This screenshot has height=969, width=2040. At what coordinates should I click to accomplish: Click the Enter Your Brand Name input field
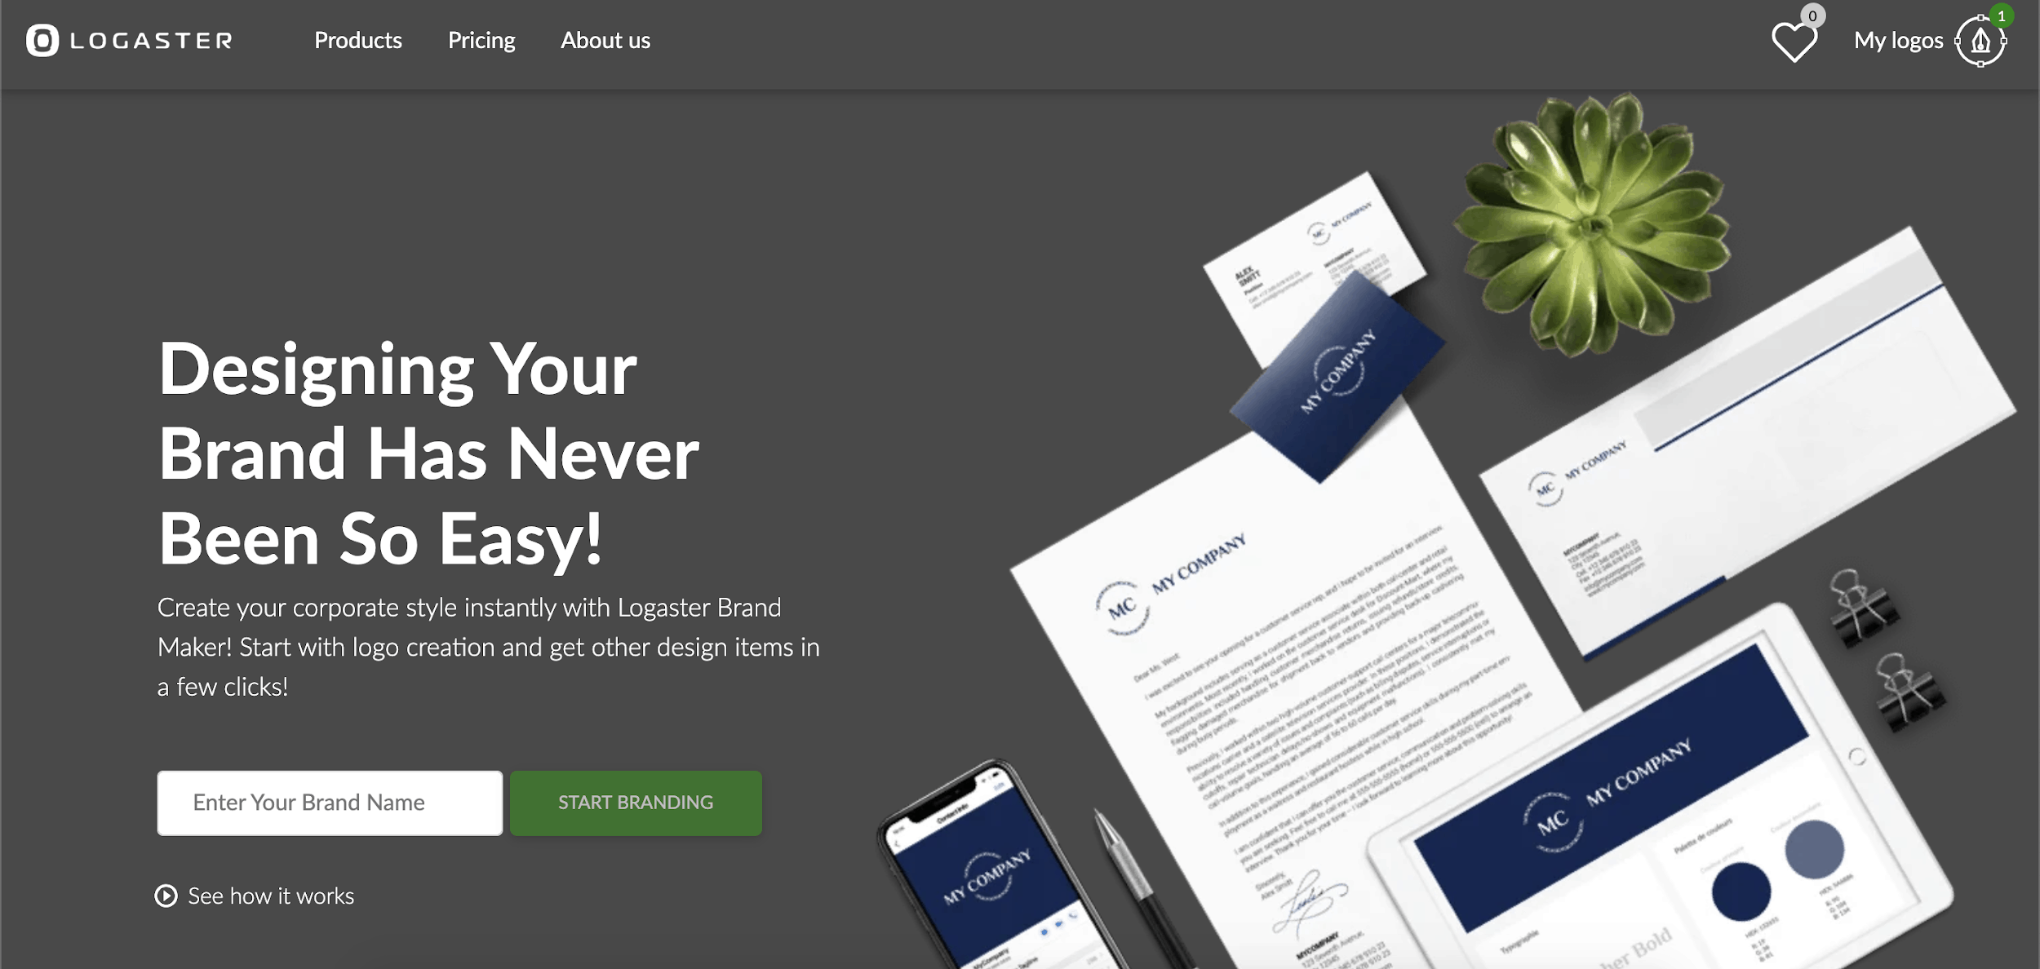point(329,803)
